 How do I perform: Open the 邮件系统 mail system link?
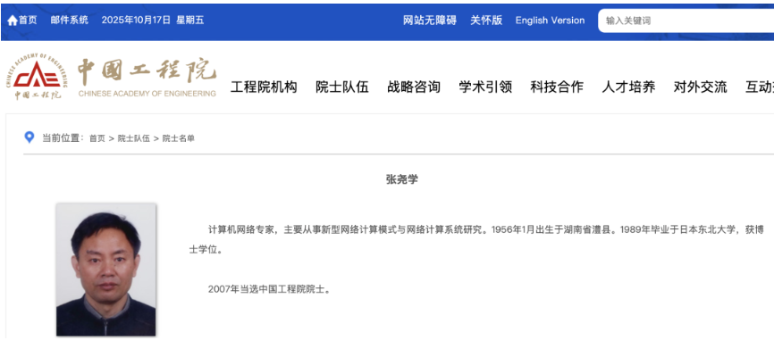tap(69, 21)
